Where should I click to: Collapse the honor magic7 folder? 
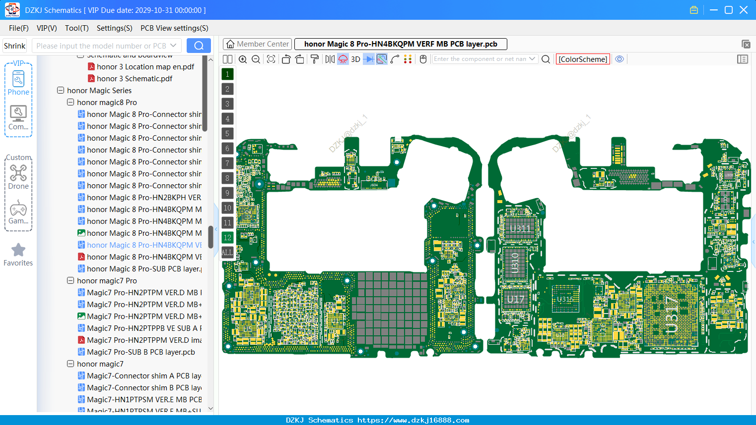[x=70, y=364]
